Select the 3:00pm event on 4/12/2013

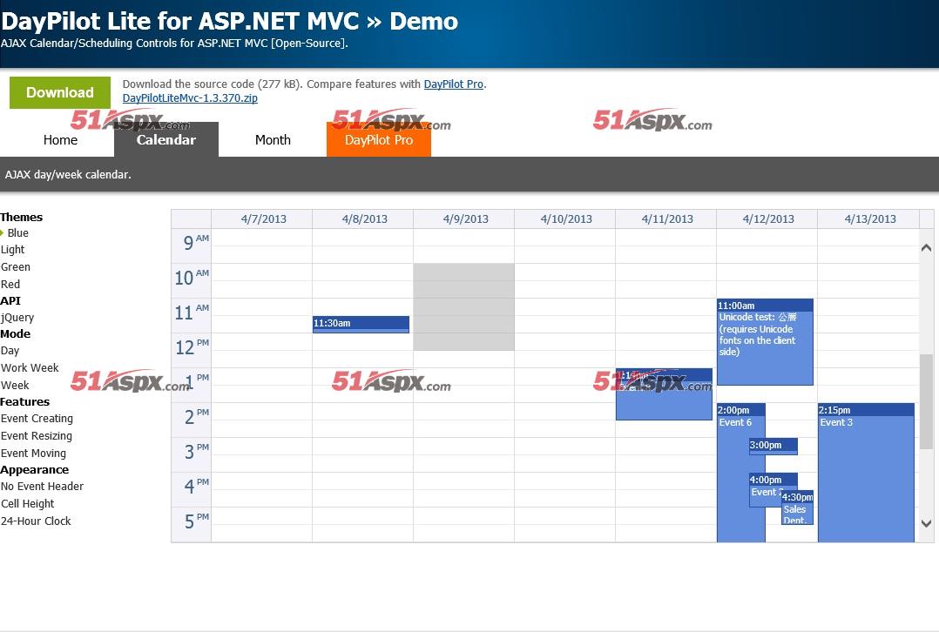(x=773, y=447)
